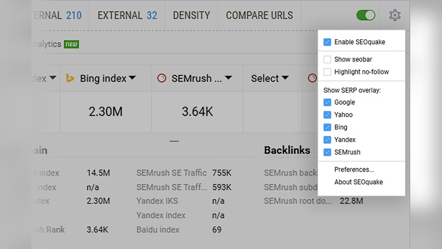Image resolution: width=442 pixels, height=249 pixels.
Task: Uncheck Bing SERP overlay
Action: [x=327, y=127]
